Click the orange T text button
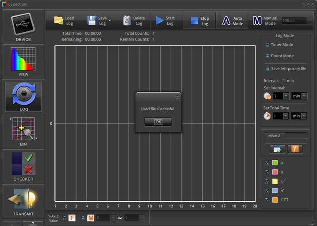The width and height of the screenshot is (317, 226). pyautogui.click(x=295, y=149)
